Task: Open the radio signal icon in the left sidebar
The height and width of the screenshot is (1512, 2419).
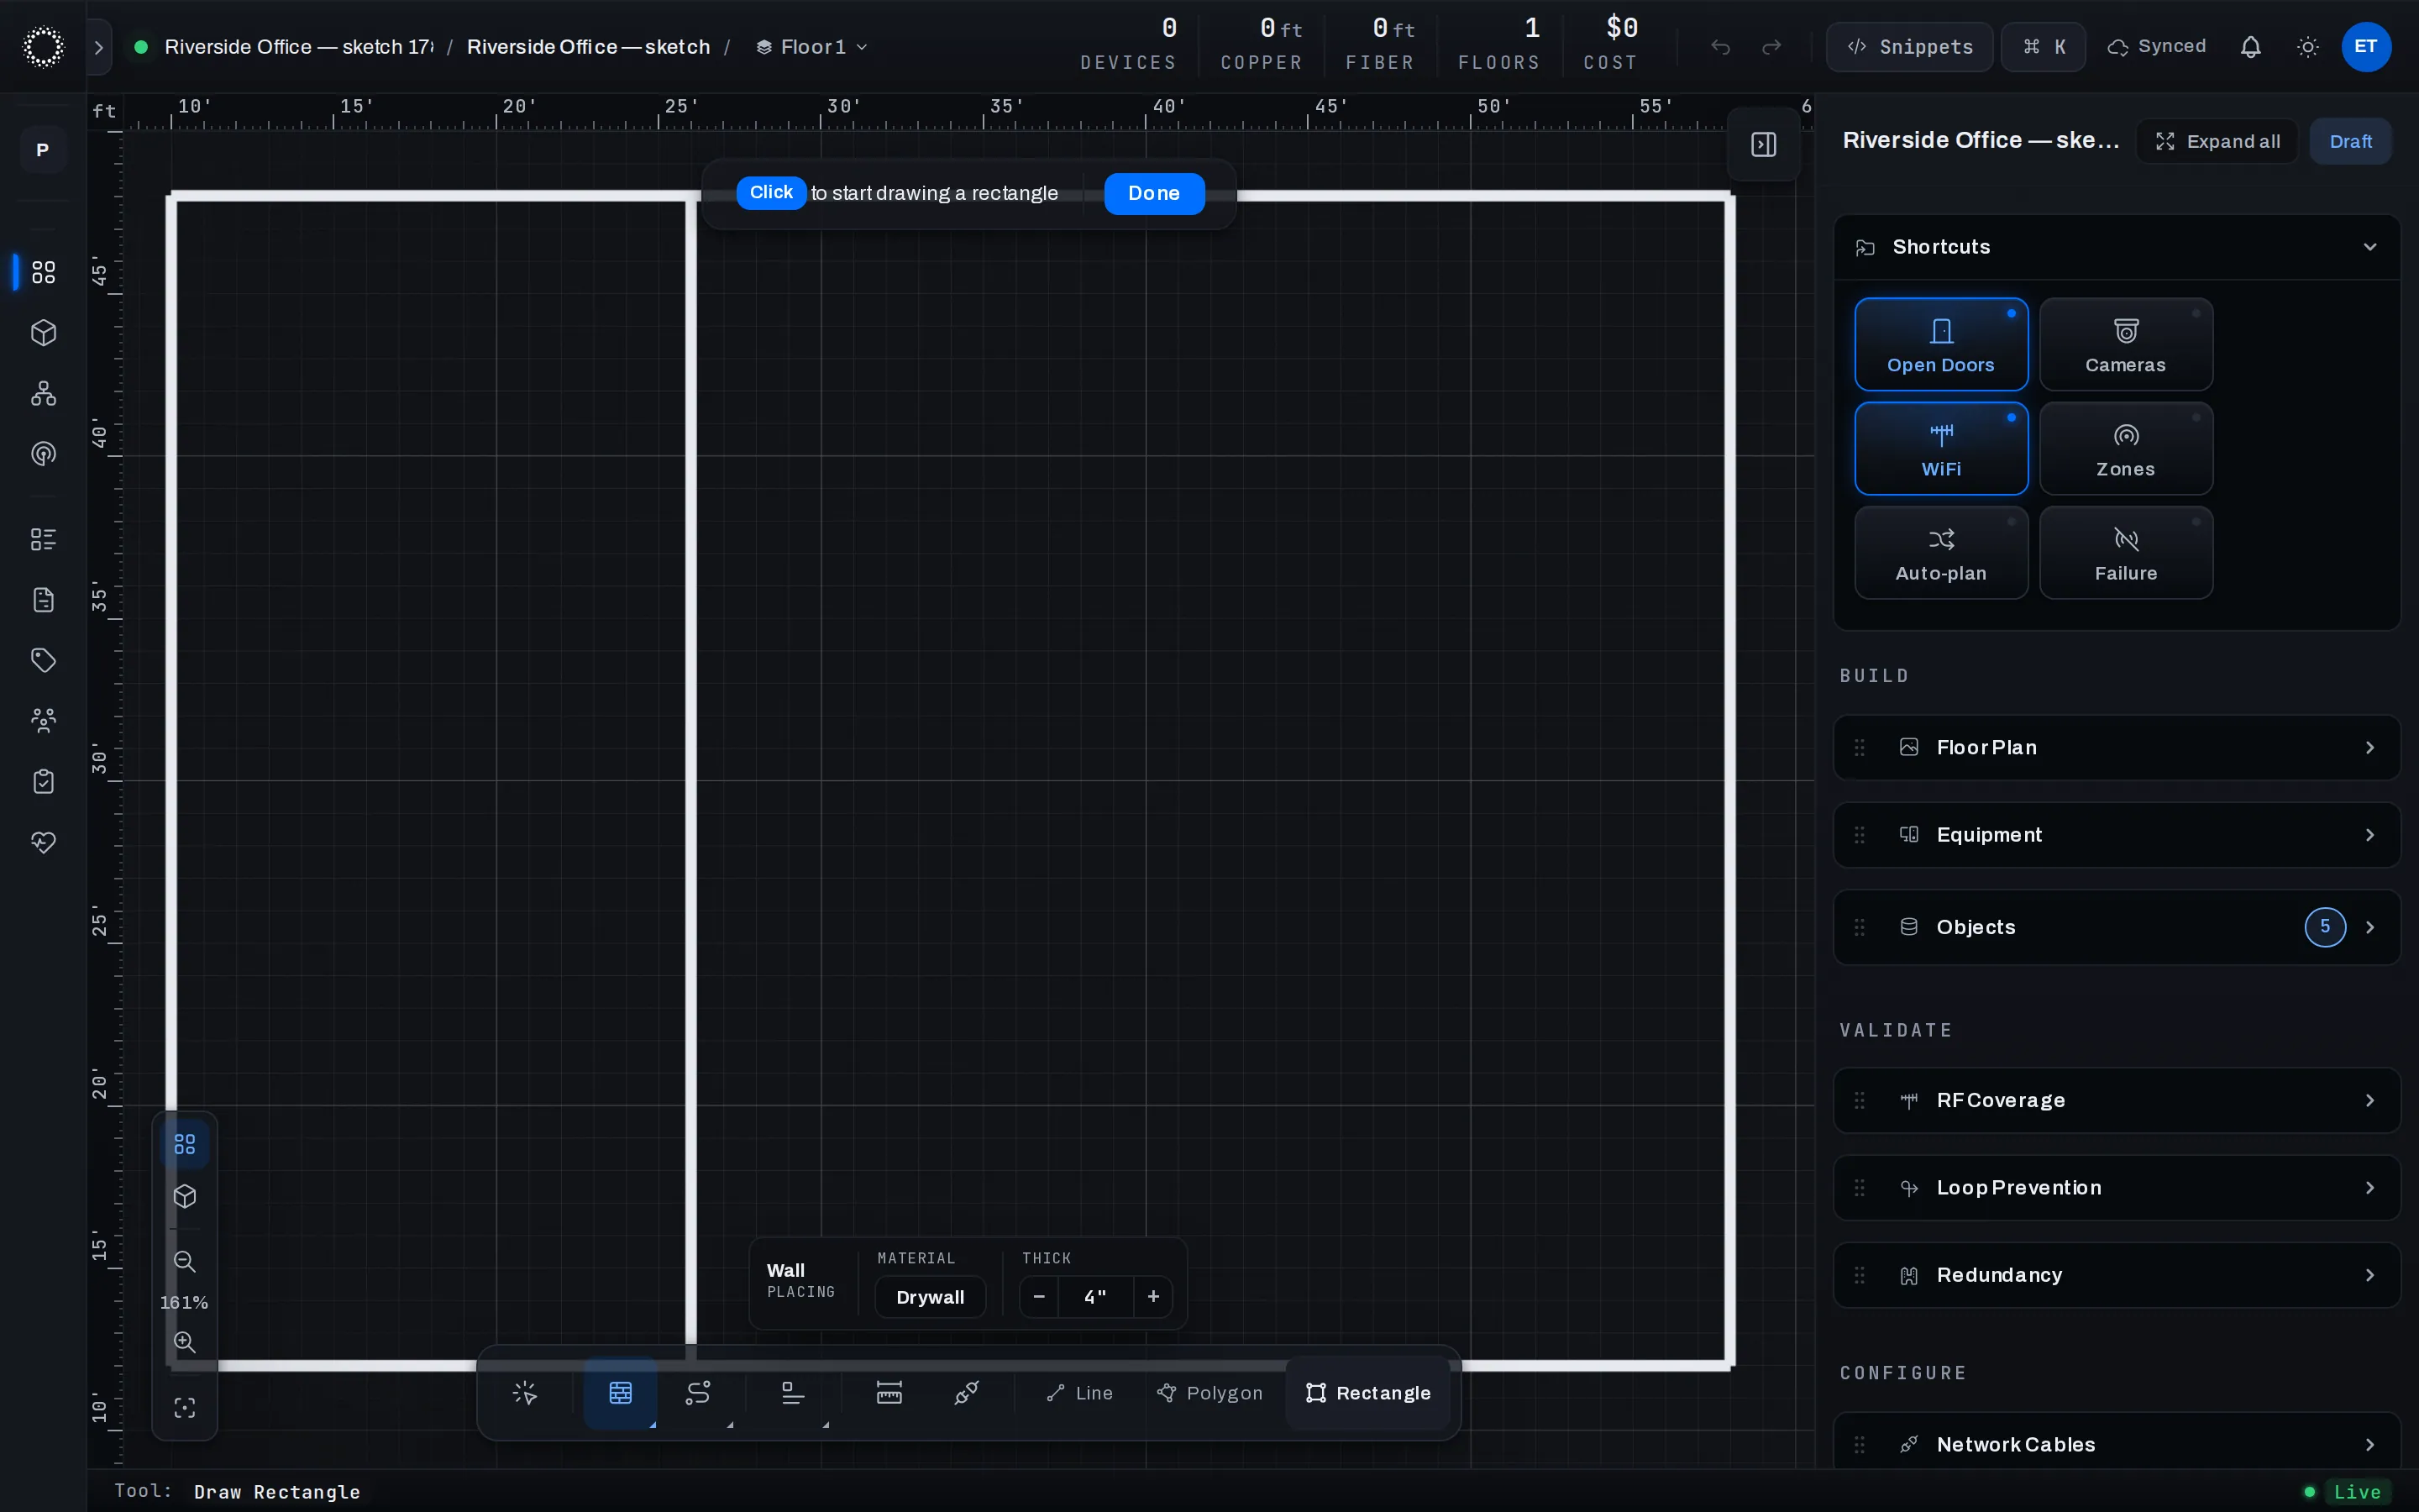Action: coord(43,454)
